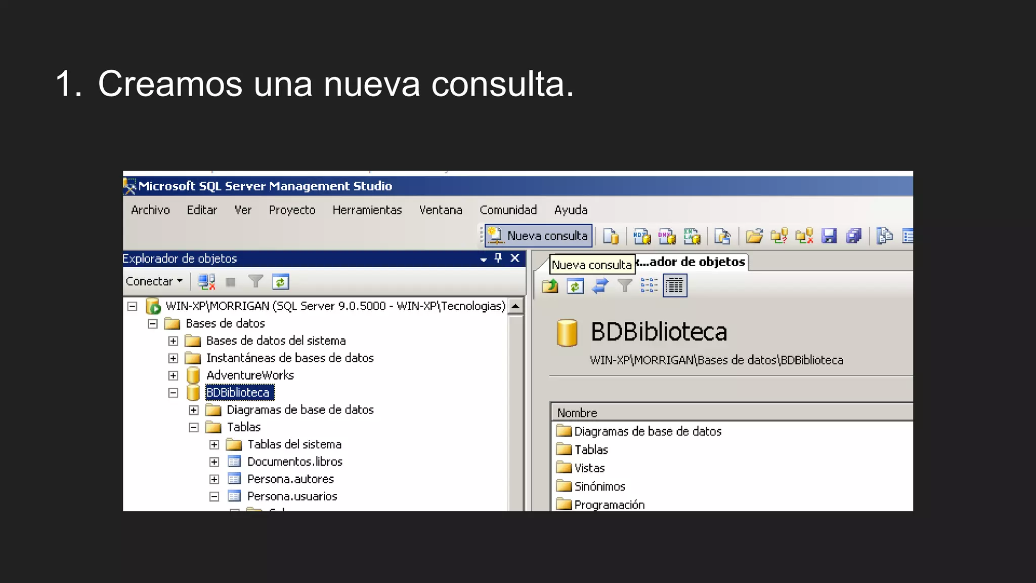The width and height of the screenshot is (1036, 583).
Task: Click the Up folder icon in summary pane
Action: (x=550, y=286)
